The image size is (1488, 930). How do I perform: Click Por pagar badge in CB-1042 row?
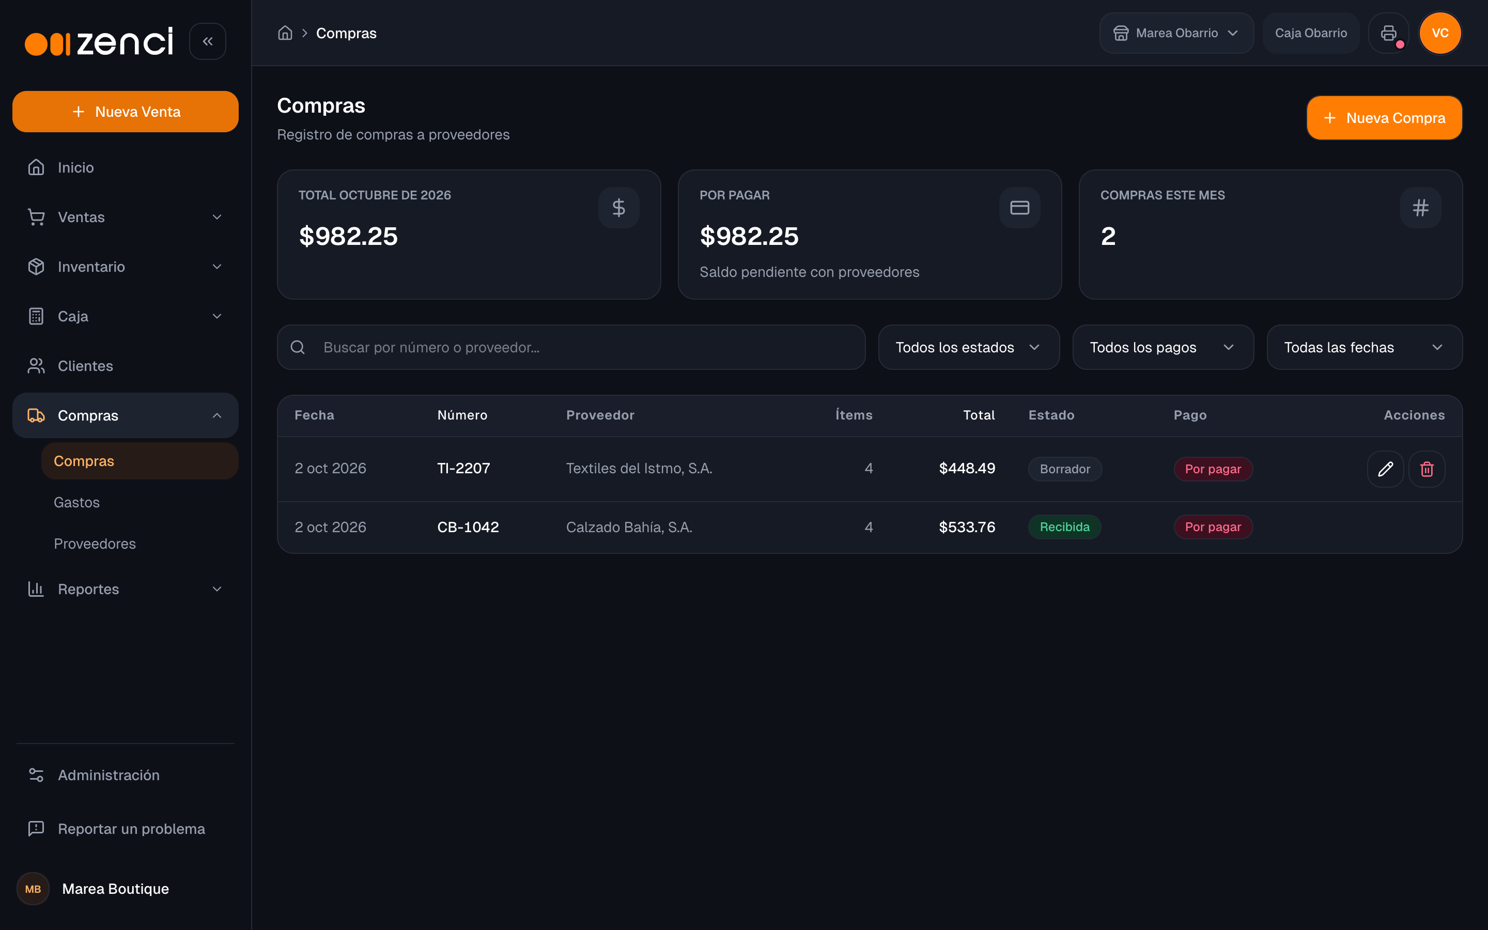pyautogui.click(x=1213, y=527)
